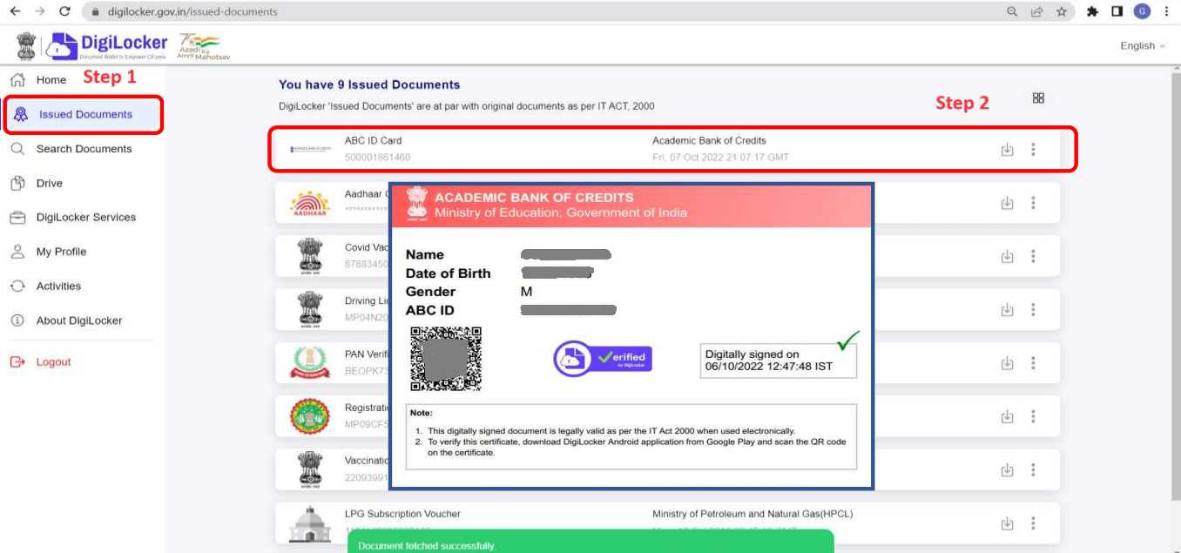Download the ABC ID Card document

coord(1008,149)
